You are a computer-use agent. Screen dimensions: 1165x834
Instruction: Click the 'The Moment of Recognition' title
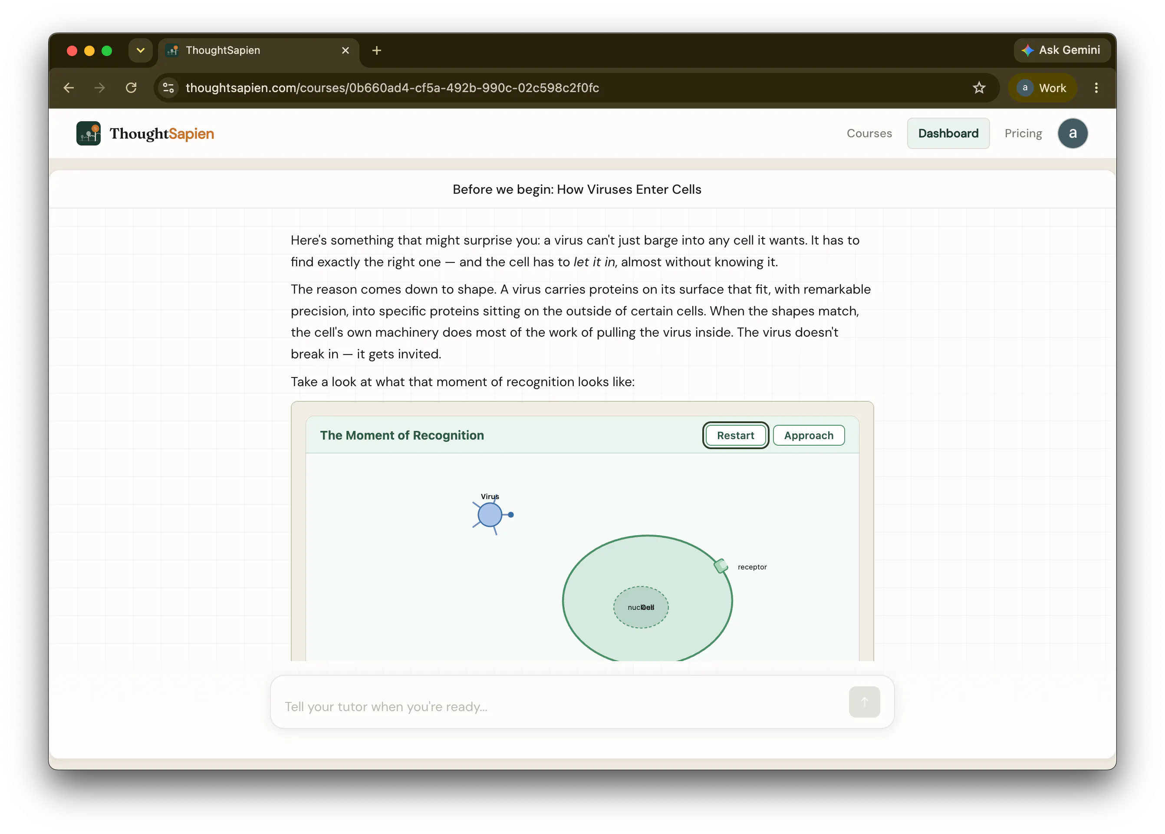pos(402,435)
